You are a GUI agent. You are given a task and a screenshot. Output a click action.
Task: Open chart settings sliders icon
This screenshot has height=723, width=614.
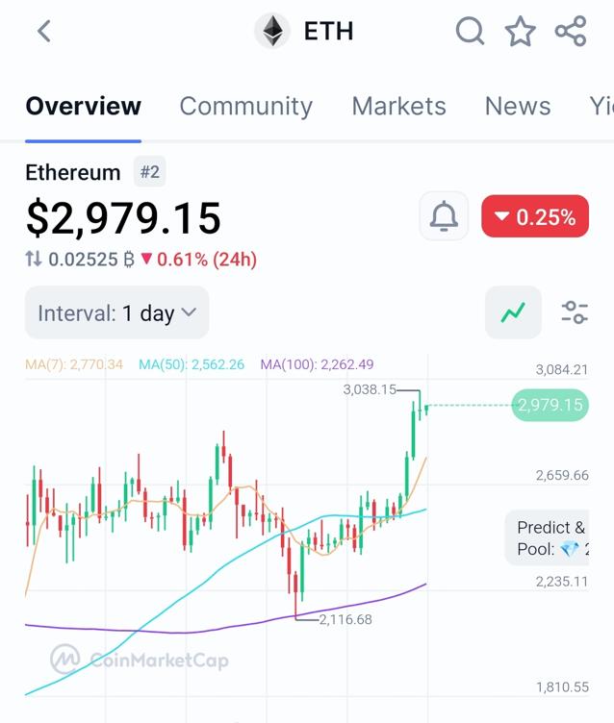click(x=575, y=312)
